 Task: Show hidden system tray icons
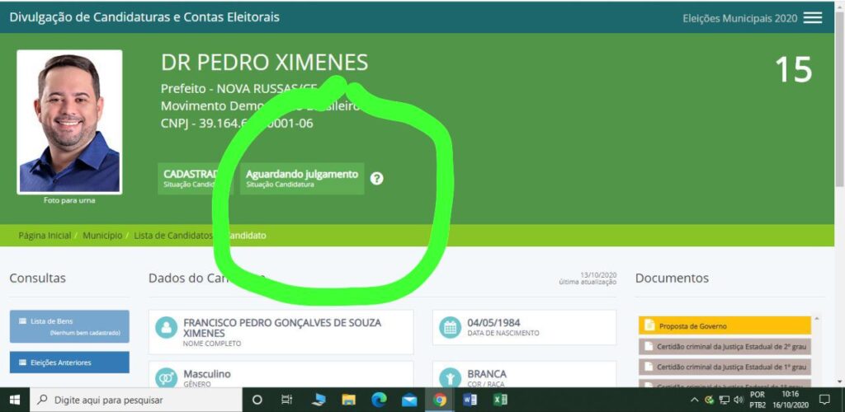694,400
